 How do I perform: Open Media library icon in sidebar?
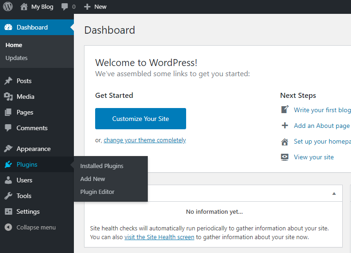tap(8, 96)
